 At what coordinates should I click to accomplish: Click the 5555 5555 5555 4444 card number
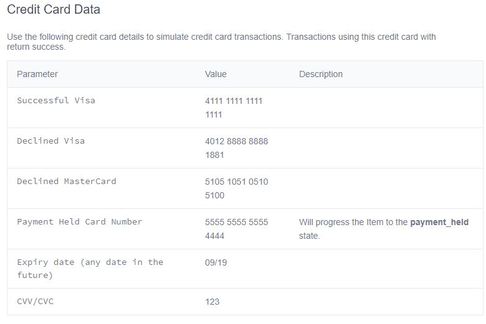pos(236,229)
